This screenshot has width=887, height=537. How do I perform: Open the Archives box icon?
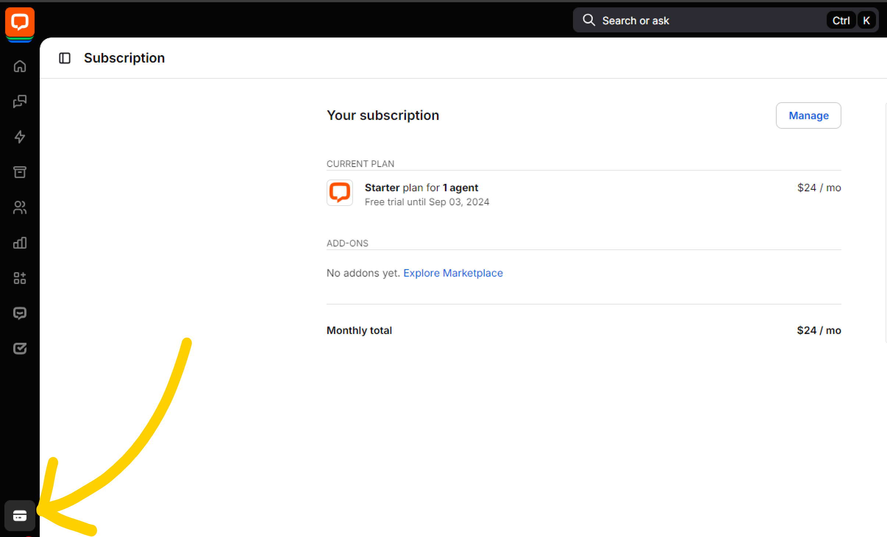[20, 172]
